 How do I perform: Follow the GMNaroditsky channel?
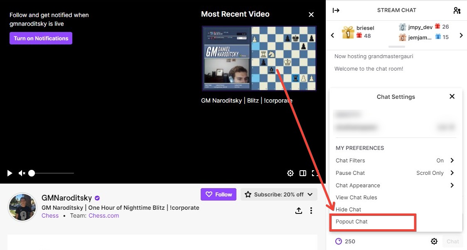pos(219,194)
